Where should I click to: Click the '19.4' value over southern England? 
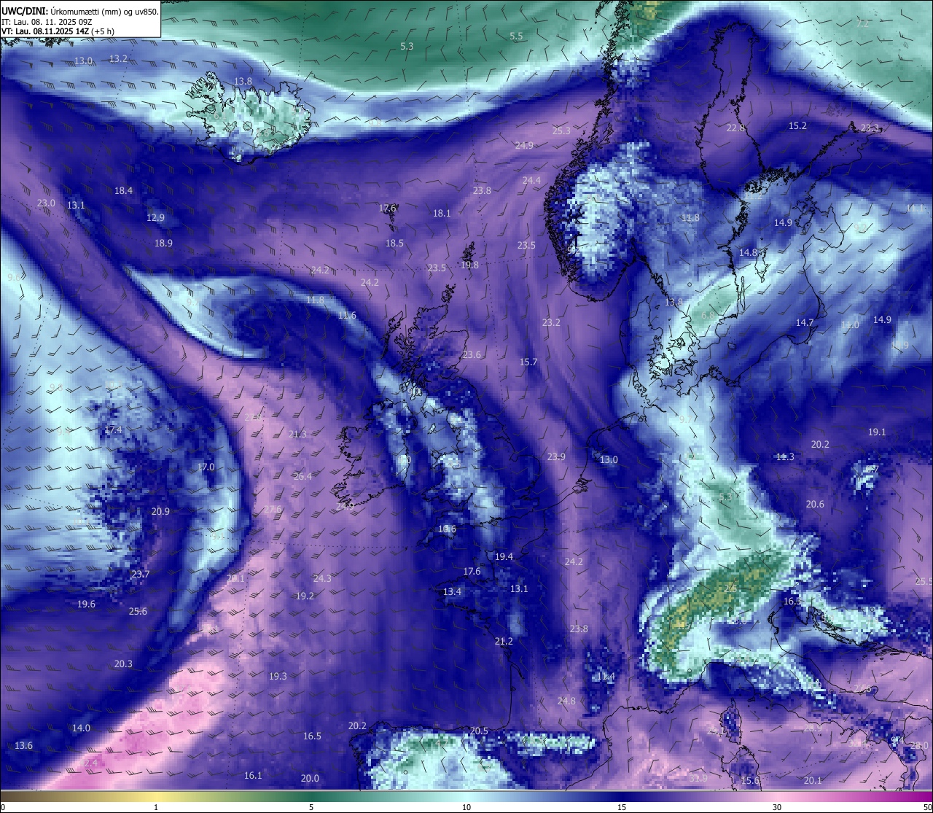[x=504, y=557]
